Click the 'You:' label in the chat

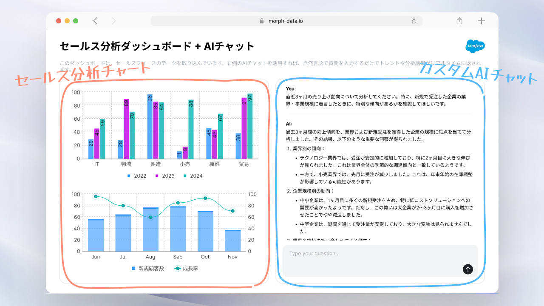pyautogui.click(x=291, y=89)
